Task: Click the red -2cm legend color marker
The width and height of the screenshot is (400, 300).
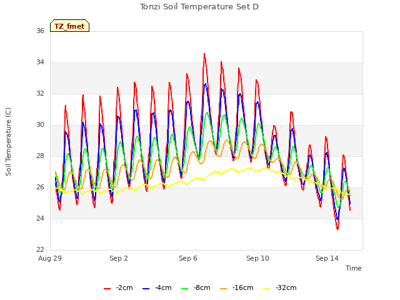Action: pyautogui.click(x=107, y=289)
